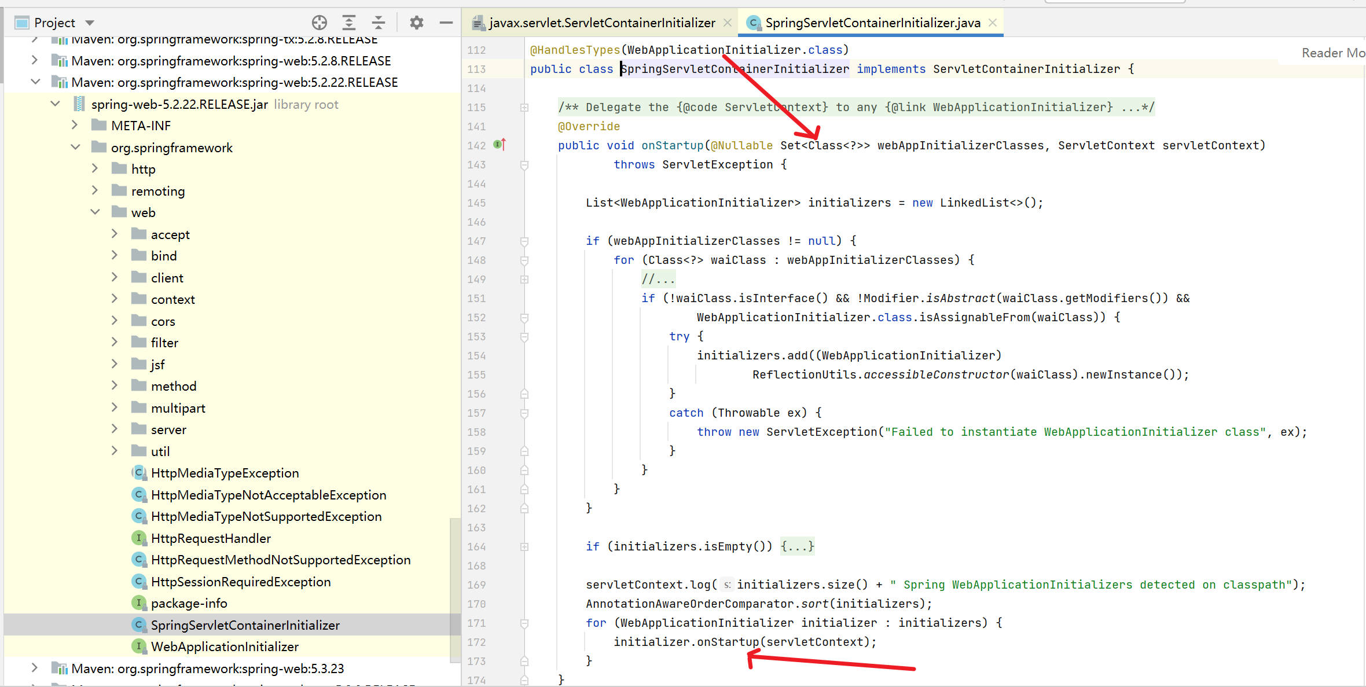1366x687 pixels.
Task: Expand the remoting package
Action: click(x=94, y=190)
